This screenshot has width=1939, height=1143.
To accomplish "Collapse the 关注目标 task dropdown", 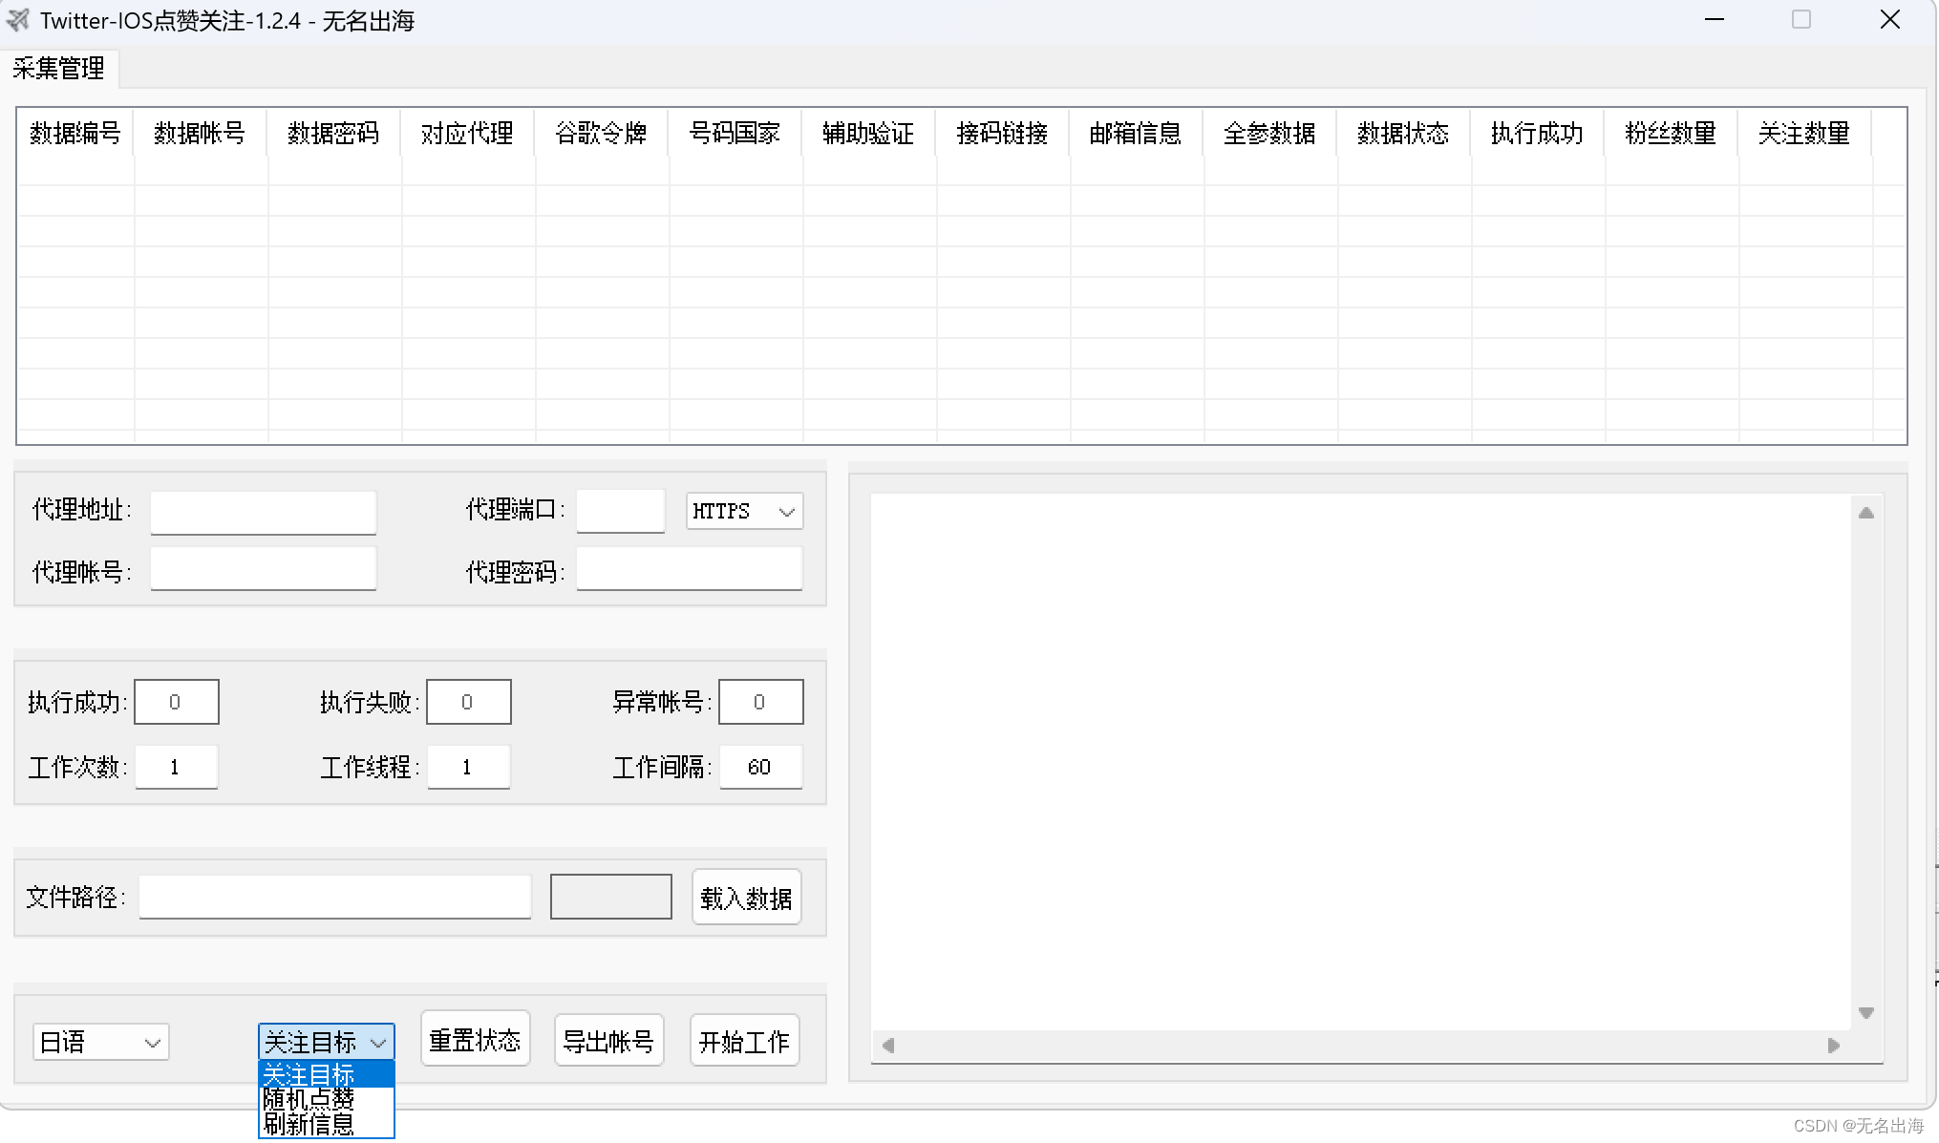I will pos(326,1042).
